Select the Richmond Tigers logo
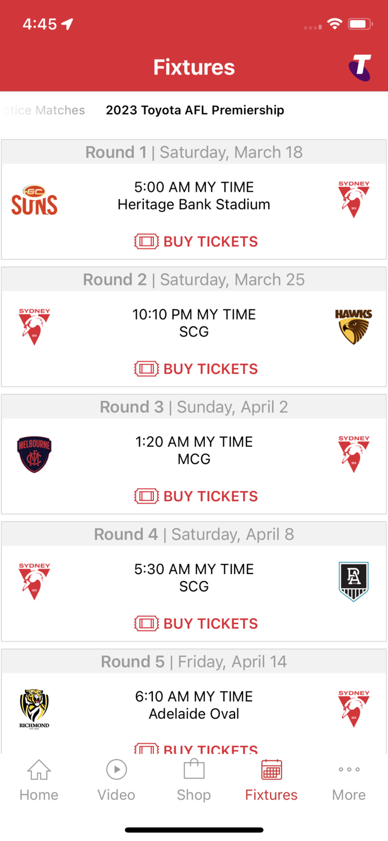This screenshot has height=841, width=388. [34, 708]
